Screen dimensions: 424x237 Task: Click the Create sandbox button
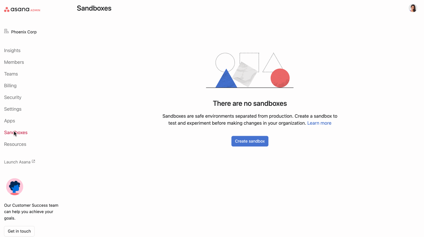[x=250, y=141]
